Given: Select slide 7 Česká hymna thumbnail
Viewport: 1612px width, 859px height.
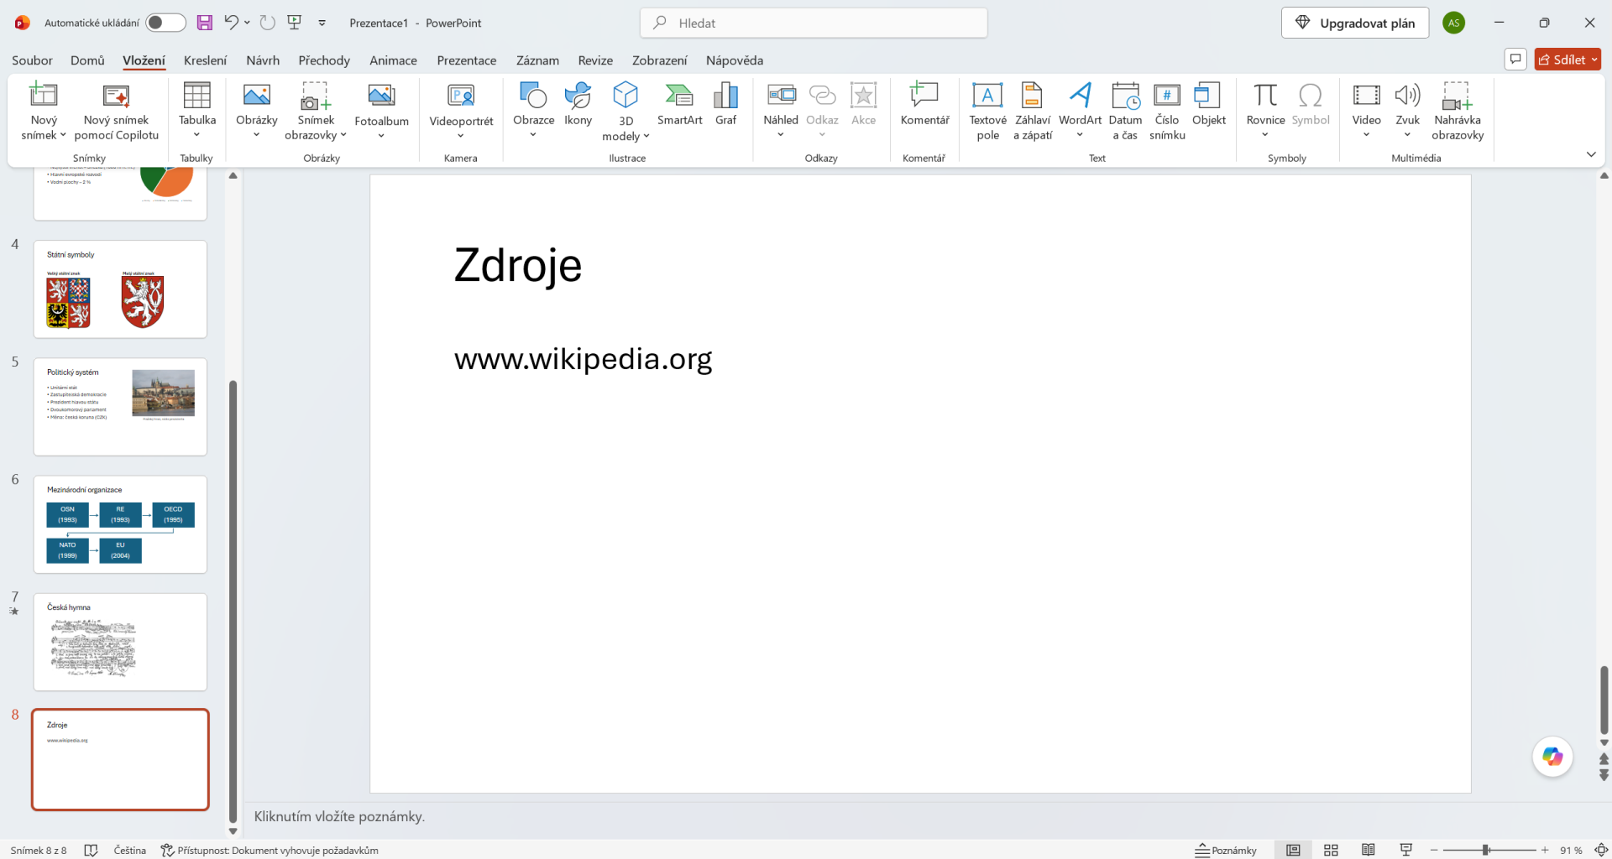Looking at the screenshot, I should pyautogui.click(x=120, y=642).
